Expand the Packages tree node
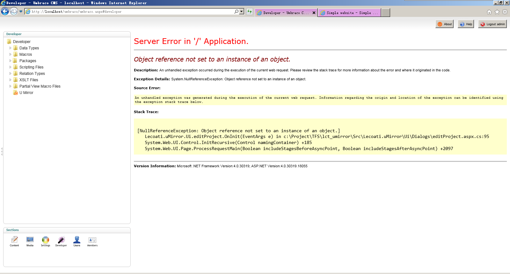The width and height of the screenshot is (510, 274). pos(10,61)
